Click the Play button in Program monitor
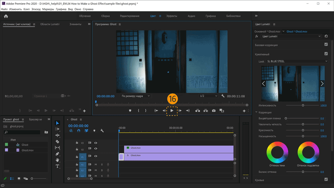334x188 pixels. [172, 111]
